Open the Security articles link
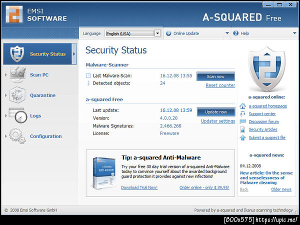This screenshot has width=300, height=225. point(263,129)
